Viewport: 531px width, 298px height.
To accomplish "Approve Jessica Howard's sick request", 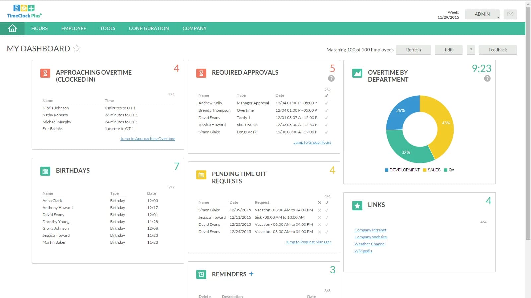I will [327, 217].
